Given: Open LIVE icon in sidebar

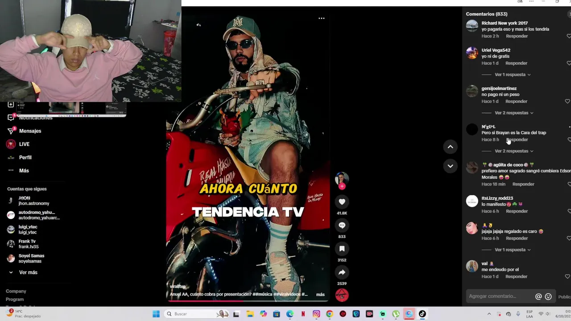Looking at the screenshot, I should pos(11,144).
